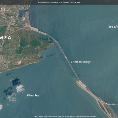Image resolution: width=118 pixels, height=118 pixels.
Task: Click the "Tuzla Island" map label
Action: [x=112, y=104]
